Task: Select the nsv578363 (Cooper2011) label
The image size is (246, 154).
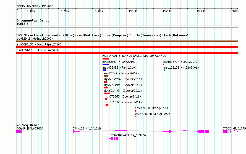Action: point(123,96)
